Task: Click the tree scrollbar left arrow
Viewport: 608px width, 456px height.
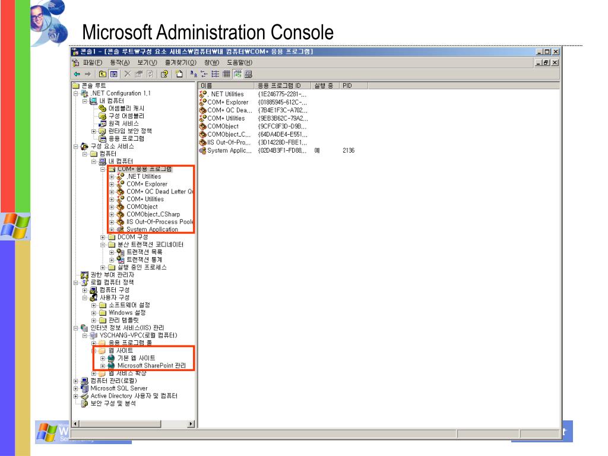Action: 75,424
